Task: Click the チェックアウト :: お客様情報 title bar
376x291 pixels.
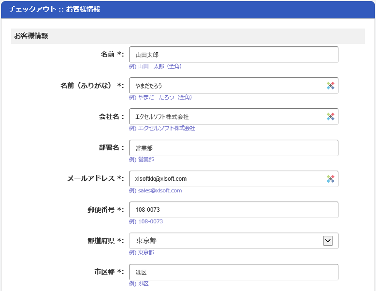Action: coord(188,9)
